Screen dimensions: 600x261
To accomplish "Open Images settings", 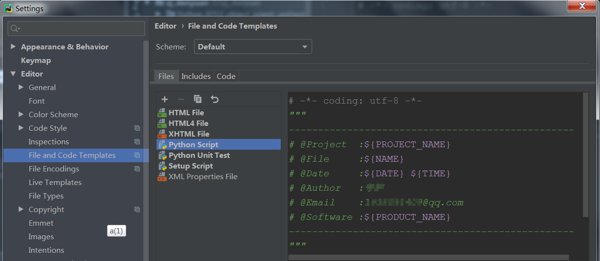I will pyautogui.click(x=41, y=236).
